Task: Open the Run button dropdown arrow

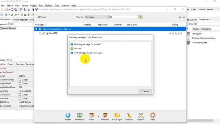Action: (x=19, y=15)
